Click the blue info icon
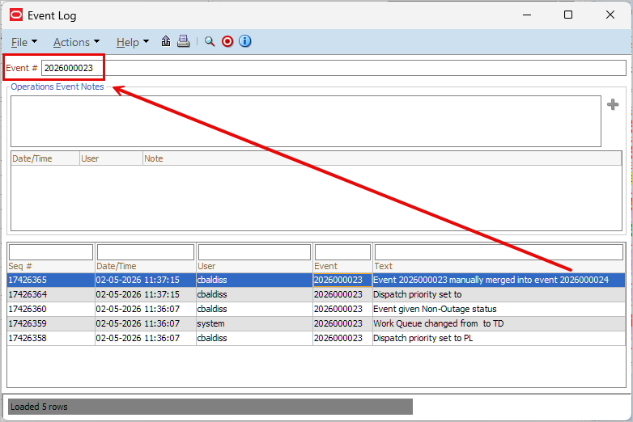Image resolution: width=633 pixels, height=422 pixels. 245,41
